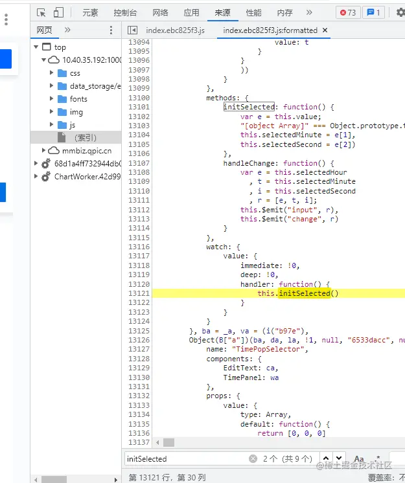Click the cloud icon beside mmbiz.qpic.cn
The width and height of the screenshot is (405, 483).
coord(54,150)
